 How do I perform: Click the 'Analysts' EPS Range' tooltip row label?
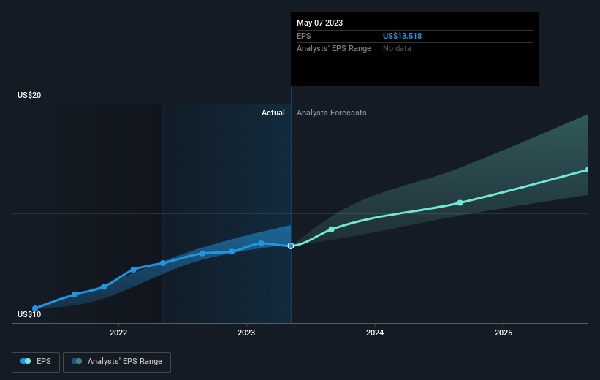click(x=334, y=49)
